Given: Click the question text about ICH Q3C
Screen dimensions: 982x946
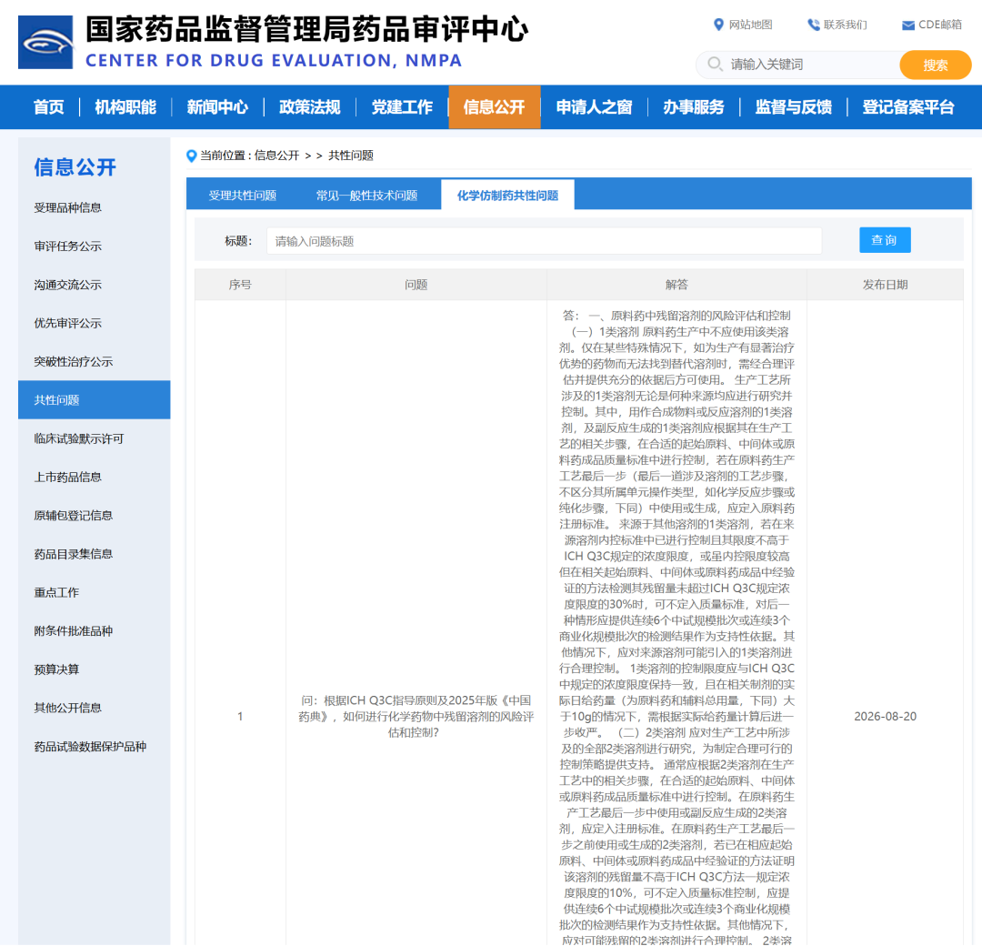Looking at the screenshot, I should tap(416, 716).
